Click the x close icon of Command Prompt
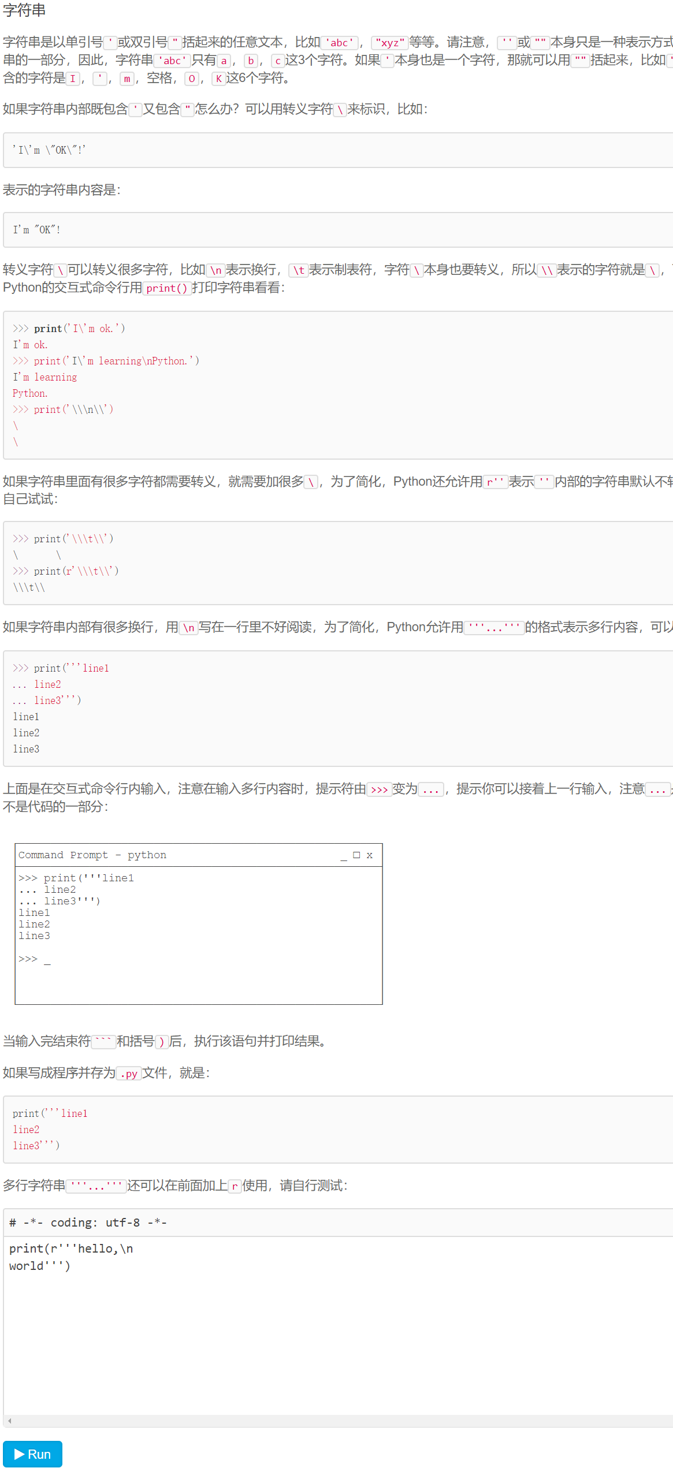 (x=370, y=855)
